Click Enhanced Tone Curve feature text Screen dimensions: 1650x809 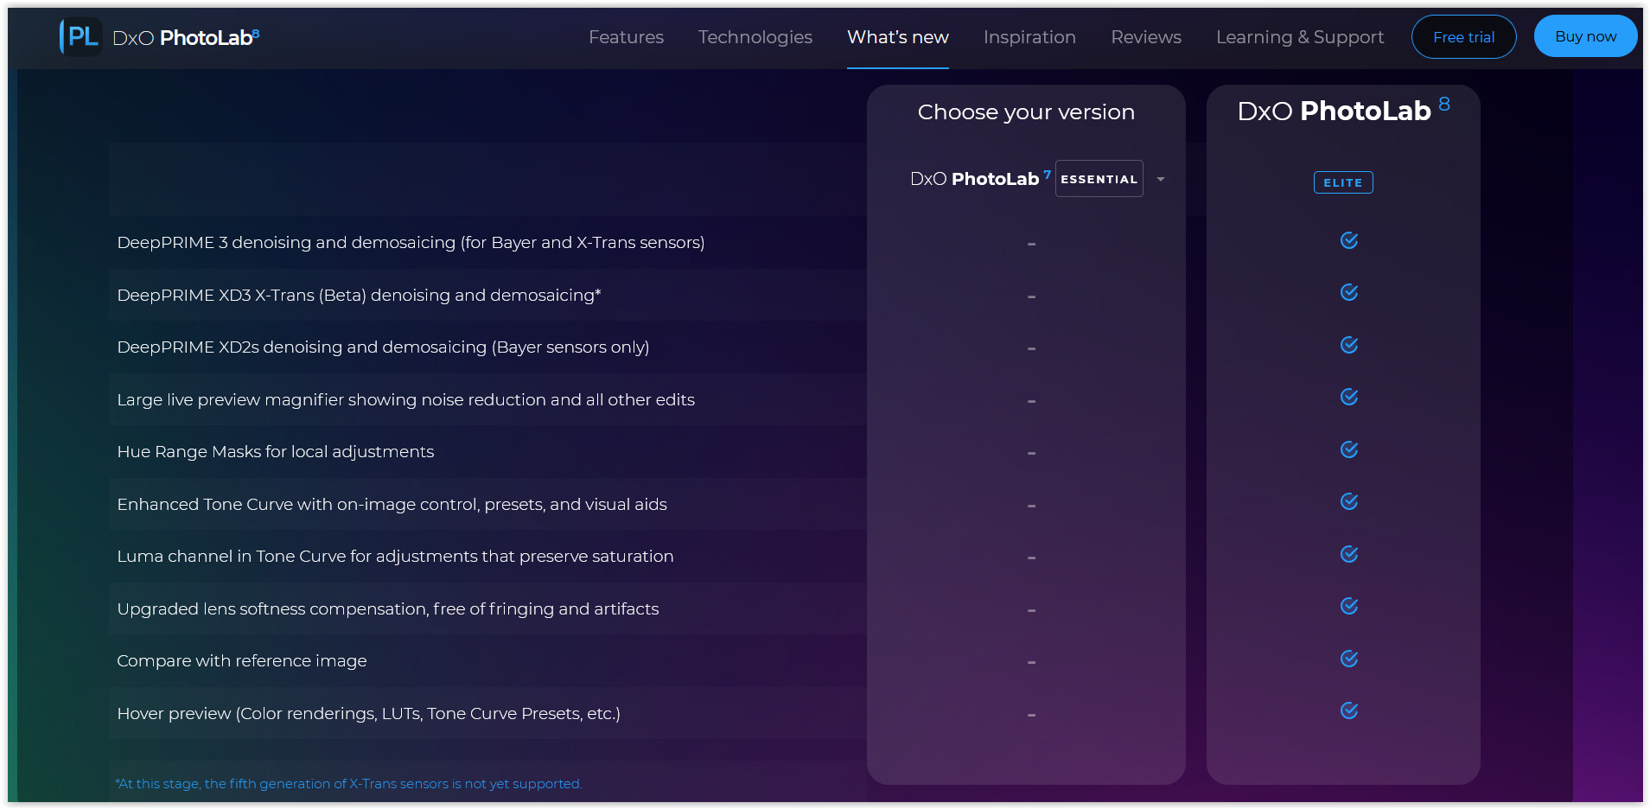coord(392,504)
